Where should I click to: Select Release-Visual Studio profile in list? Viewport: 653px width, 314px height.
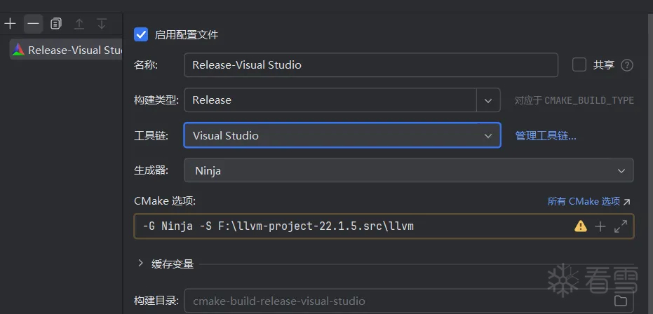click(x=66, y=50)
